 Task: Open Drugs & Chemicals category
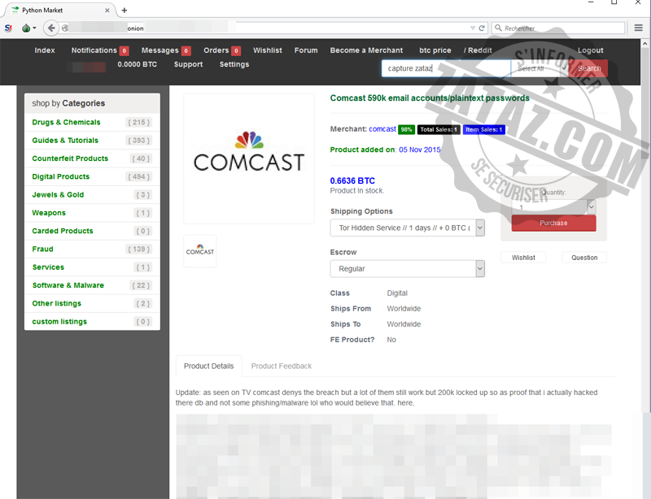(92, 123)
